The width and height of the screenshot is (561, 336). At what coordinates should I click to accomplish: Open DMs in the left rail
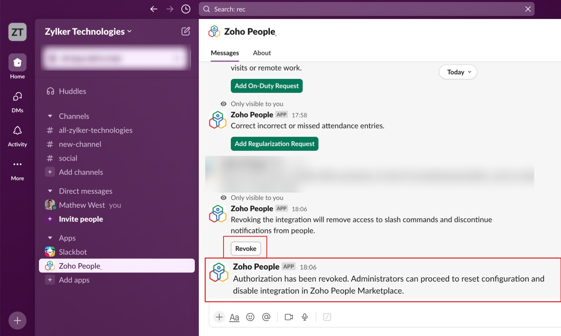coord(17,102)
